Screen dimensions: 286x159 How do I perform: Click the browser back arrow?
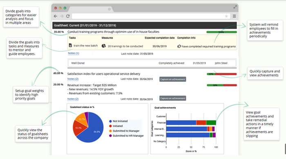(56, 16)
